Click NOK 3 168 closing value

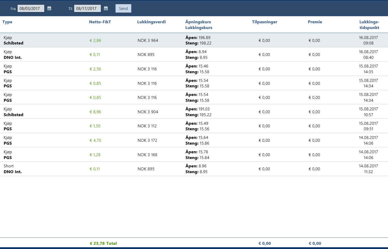[x=147, y=155]
